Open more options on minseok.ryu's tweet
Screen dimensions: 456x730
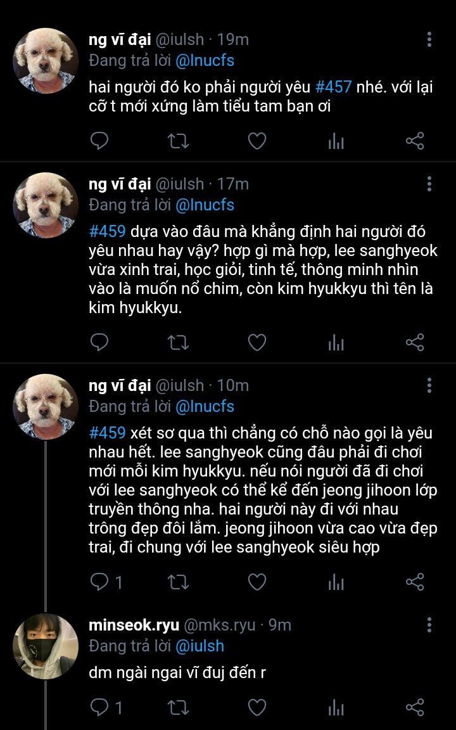[429, 625]
